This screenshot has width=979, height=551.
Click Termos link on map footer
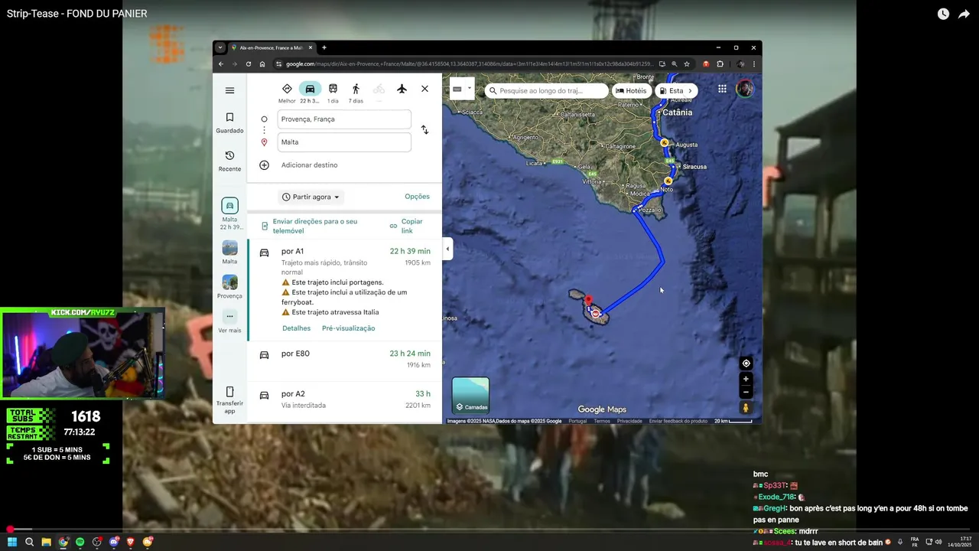(602, 421)
